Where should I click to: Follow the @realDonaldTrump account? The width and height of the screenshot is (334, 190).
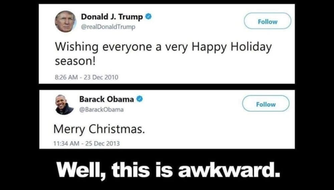pos(268,21)
